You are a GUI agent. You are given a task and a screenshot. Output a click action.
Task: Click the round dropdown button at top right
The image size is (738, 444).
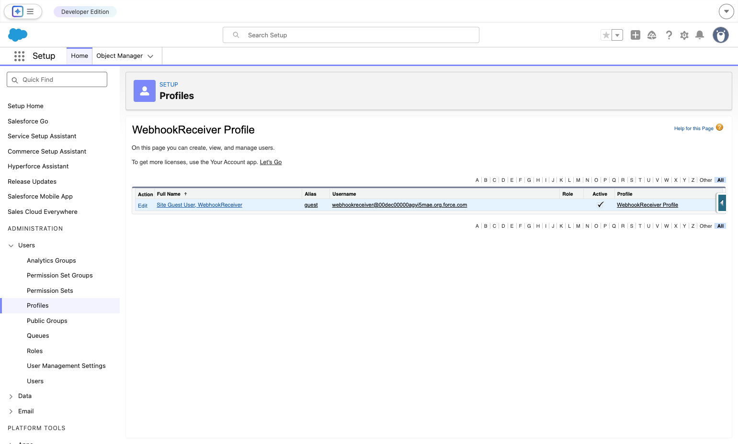727,11
